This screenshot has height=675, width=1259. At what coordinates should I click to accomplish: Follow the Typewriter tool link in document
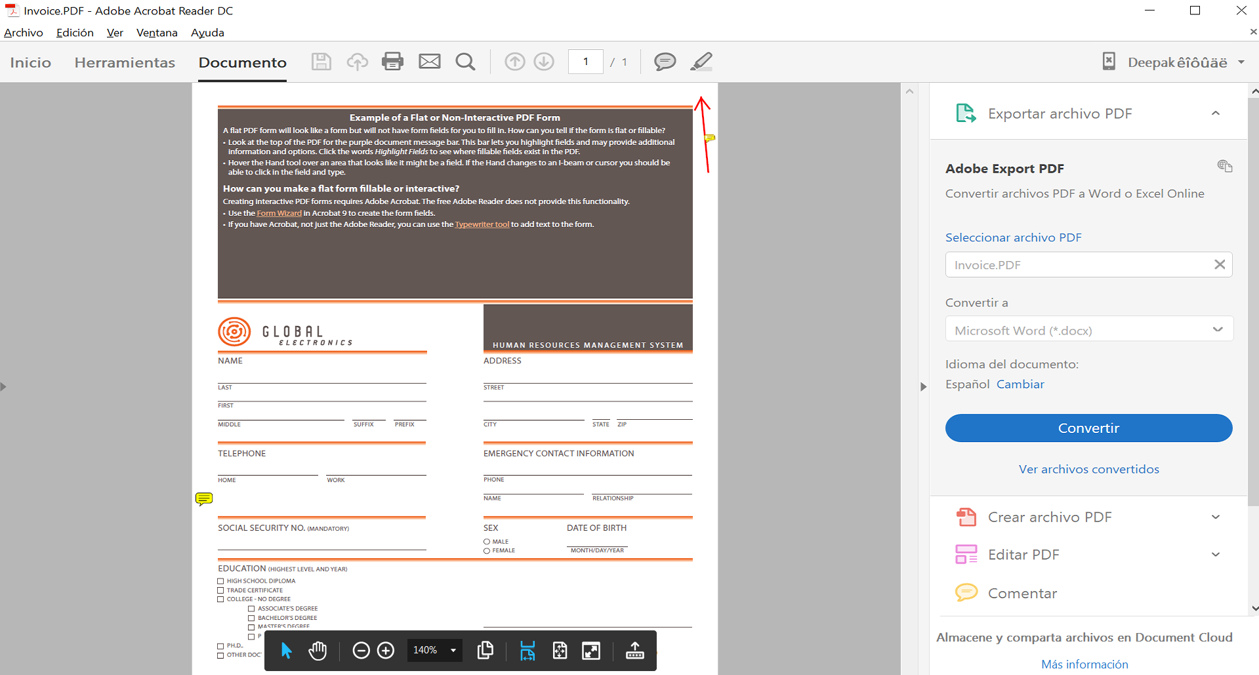(x=482, y=224)
